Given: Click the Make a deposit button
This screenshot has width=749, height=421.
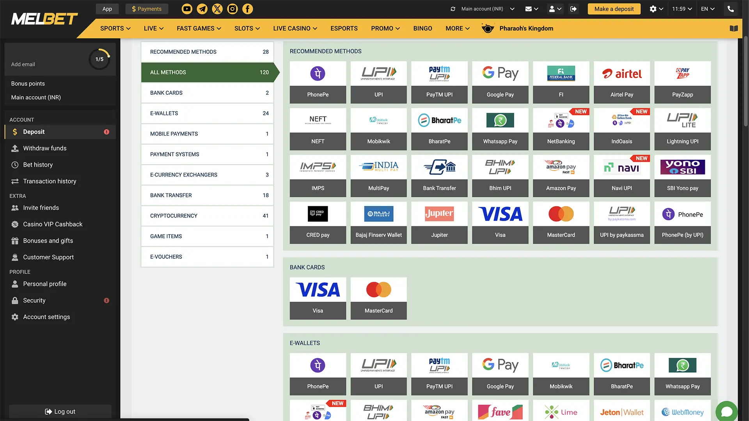Looking at the screenshot, I should tap(614, 9).
